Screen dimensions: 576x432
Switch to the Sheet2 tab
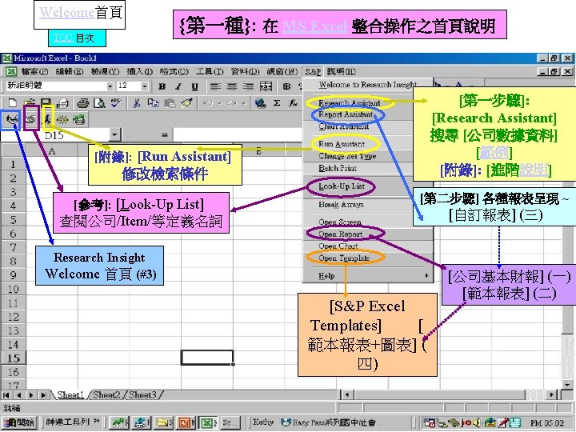click(x=106, y=395)
